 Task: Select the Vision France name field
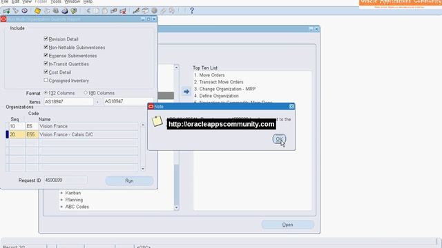pyautogui.click(x=88, y=126)
